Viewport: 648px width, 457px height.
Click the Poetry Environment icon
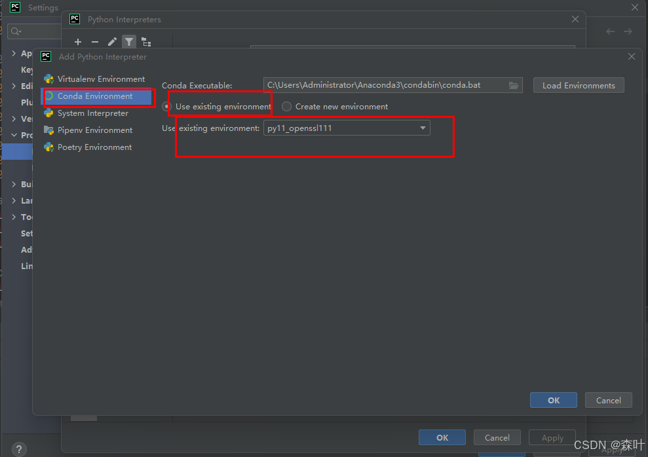[x=48, y=147]
